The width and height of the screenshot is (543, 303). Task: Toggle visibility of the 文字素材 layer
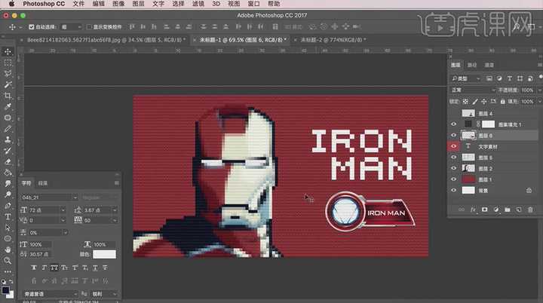(x=454, y=146)
